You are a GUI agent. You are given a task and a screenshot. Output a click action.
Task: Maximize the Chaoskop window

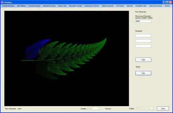(x=167, y=2)
